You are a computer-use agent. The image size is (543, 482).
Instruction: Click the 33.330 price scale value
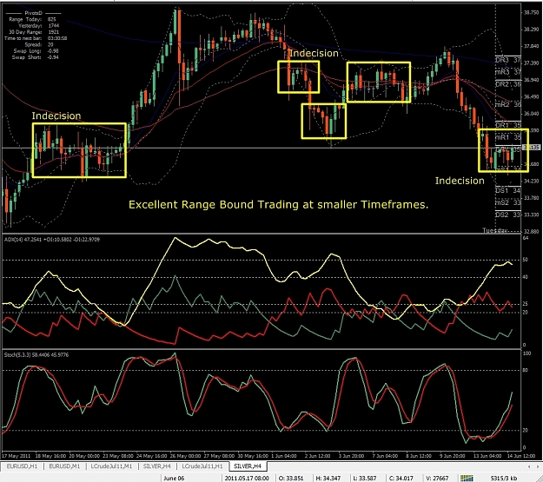point(531,215)
